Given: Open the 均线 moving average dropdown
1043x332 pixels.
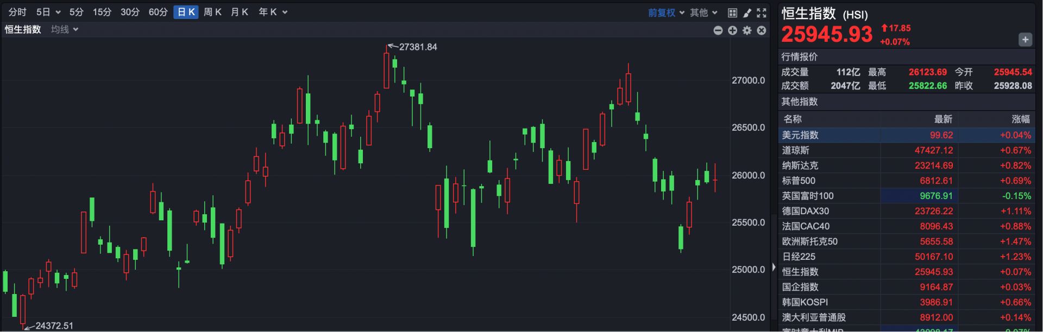Looking at the screenshot, I should (65, 29).
